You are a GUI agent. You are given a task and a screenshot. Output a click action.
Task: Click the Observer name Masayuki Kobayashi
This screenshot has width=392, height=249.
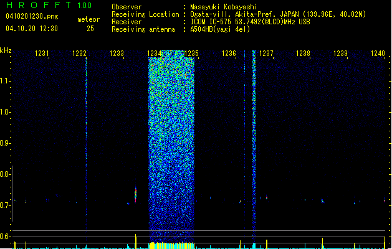click(x=224, y=7)
